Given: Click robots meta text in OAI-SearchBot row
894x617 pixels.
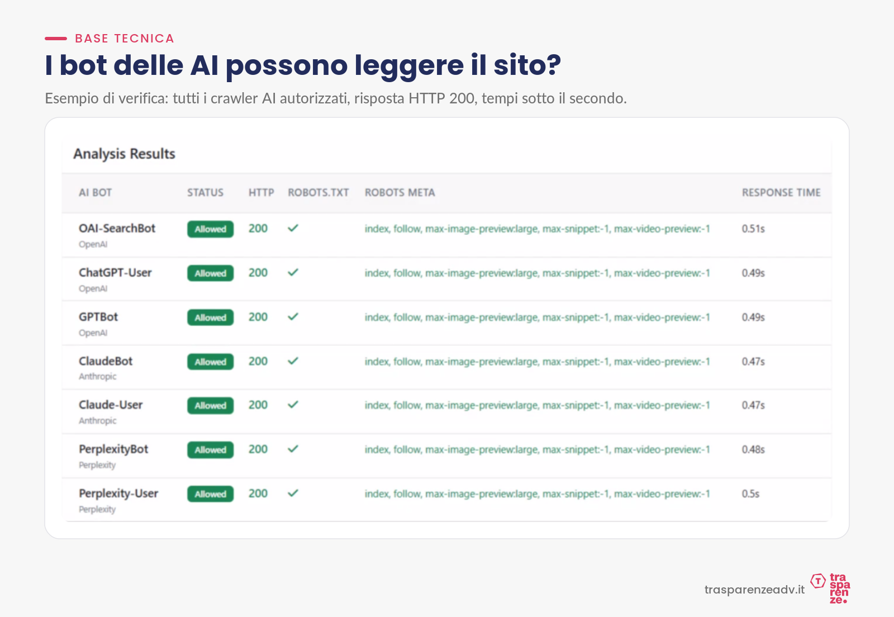Looking at the screenshot, I should [x=538, y=229].
